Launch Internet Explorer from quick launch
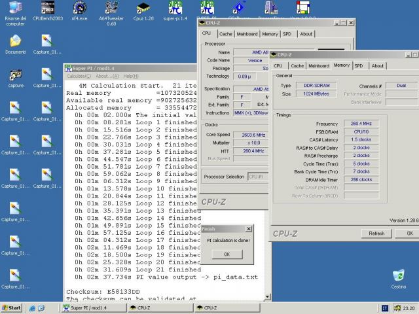 point(32,308)
